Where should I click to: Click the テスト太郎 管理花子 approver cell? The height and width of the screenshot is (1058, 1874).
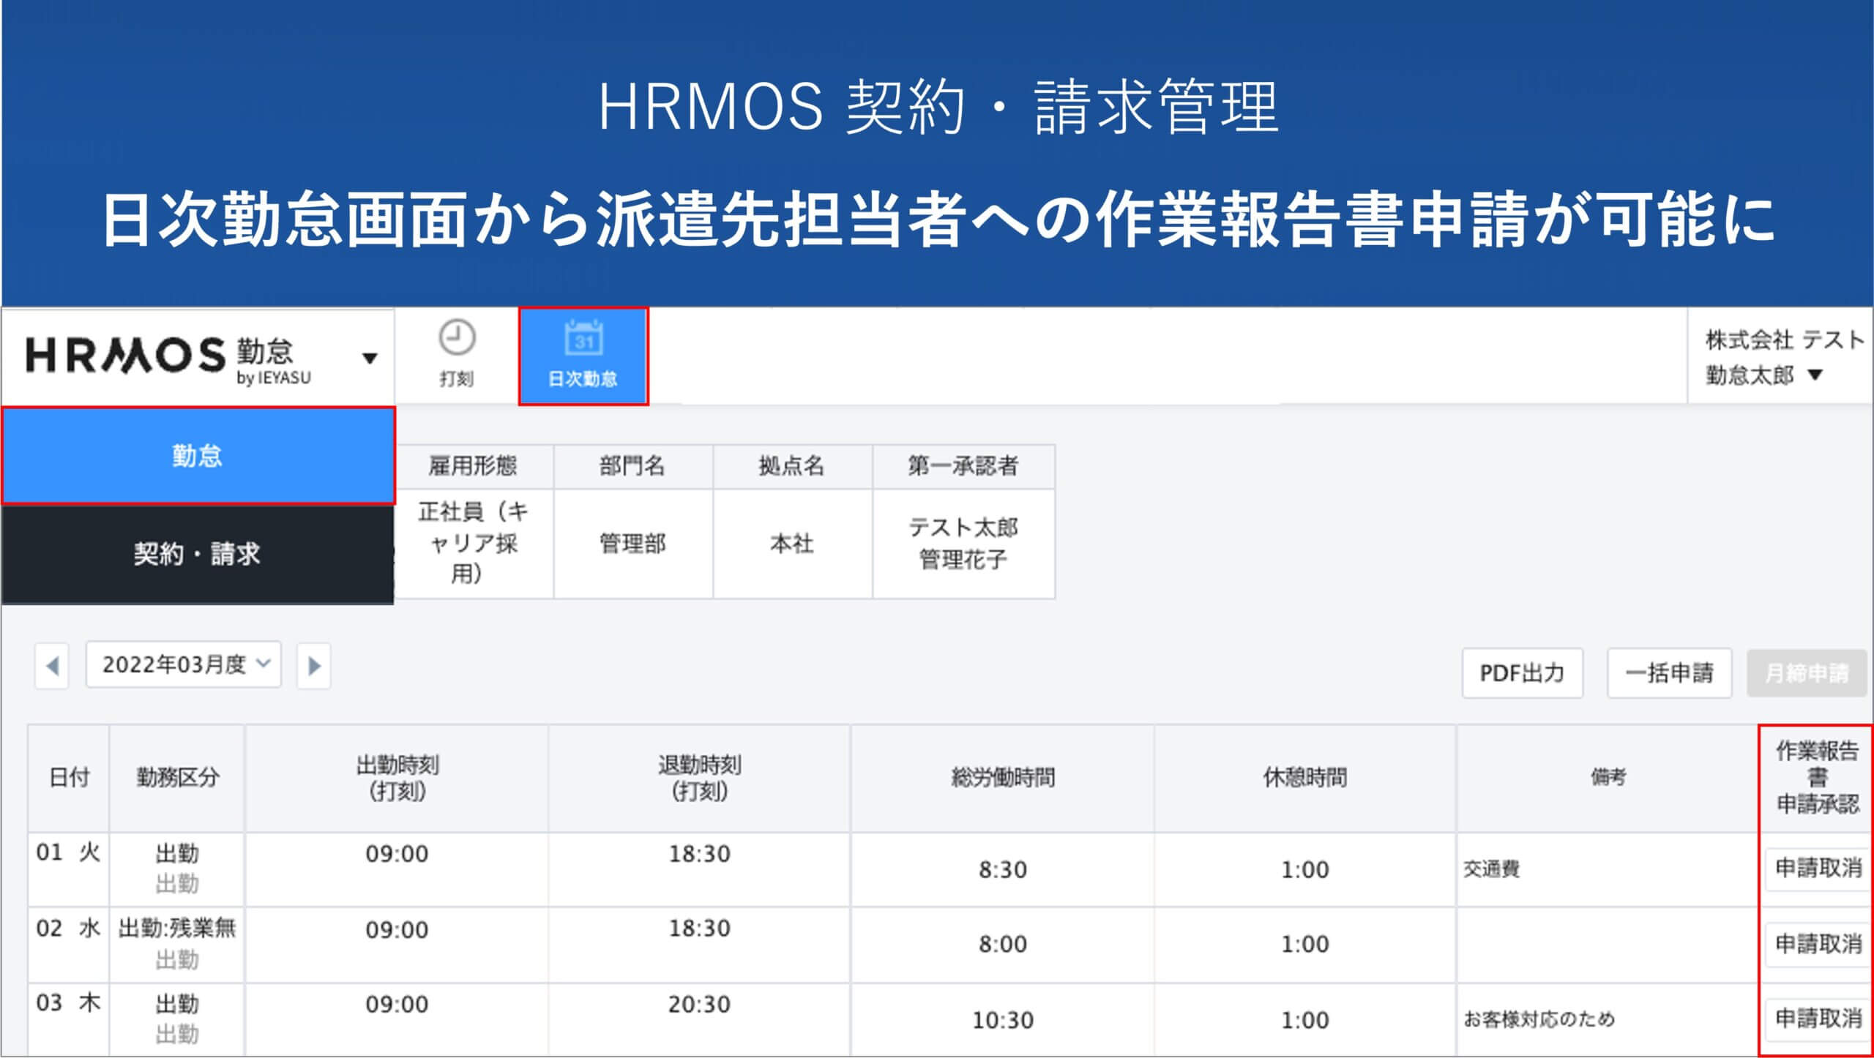[963, 544]
